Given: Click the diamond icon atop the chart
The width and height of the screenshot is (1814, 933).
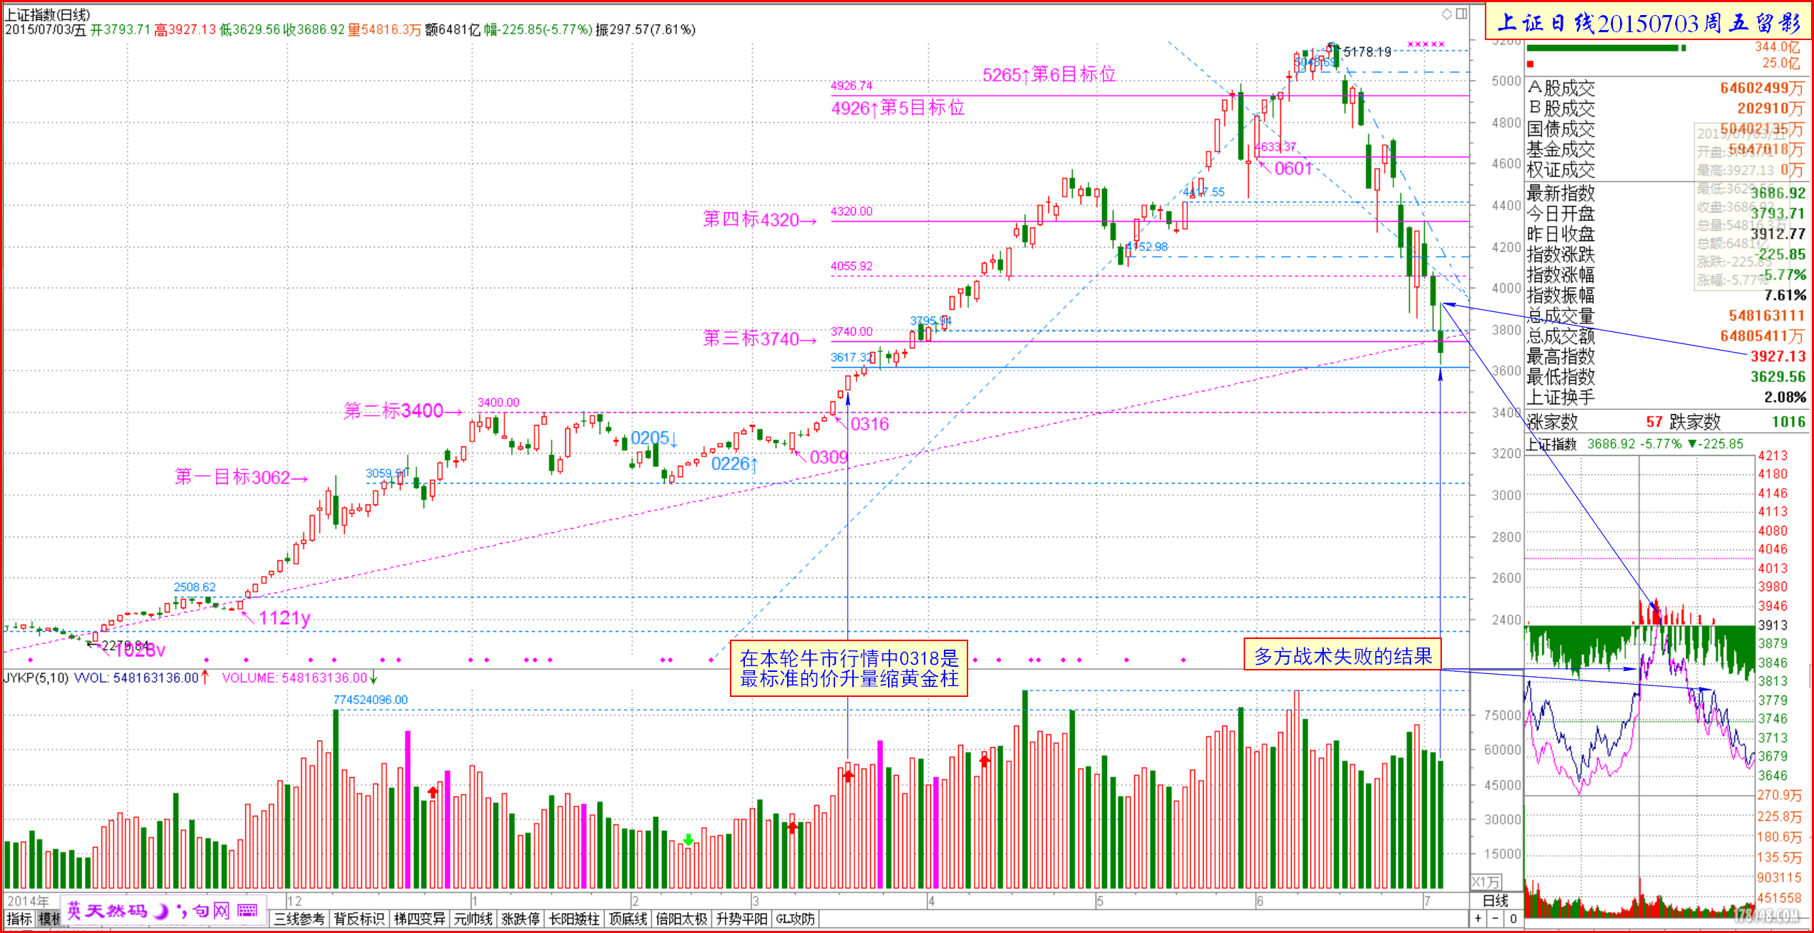Looking at the screenshot, I should point(1446,14).
